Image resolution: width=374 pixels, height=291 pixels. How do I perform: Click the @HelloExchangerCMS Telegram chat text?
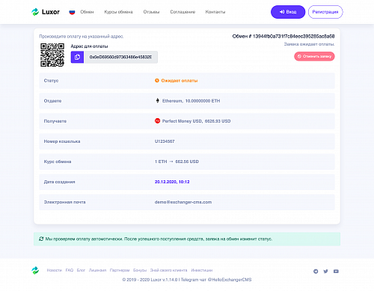pyautogui.click(x=230, y=280)
